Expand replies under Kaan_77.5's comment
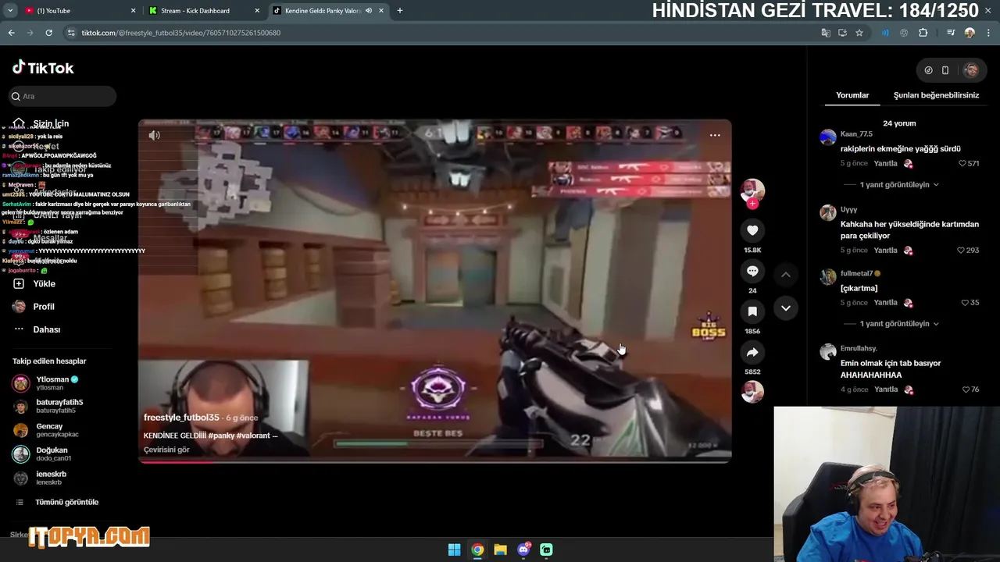Image resolution: width=1000 pixels, height=562 pixels. (898, 185)
